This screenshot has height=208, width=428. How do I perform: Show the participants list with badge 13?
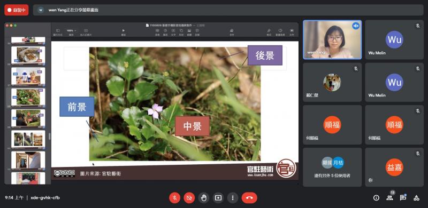[390, 197]
